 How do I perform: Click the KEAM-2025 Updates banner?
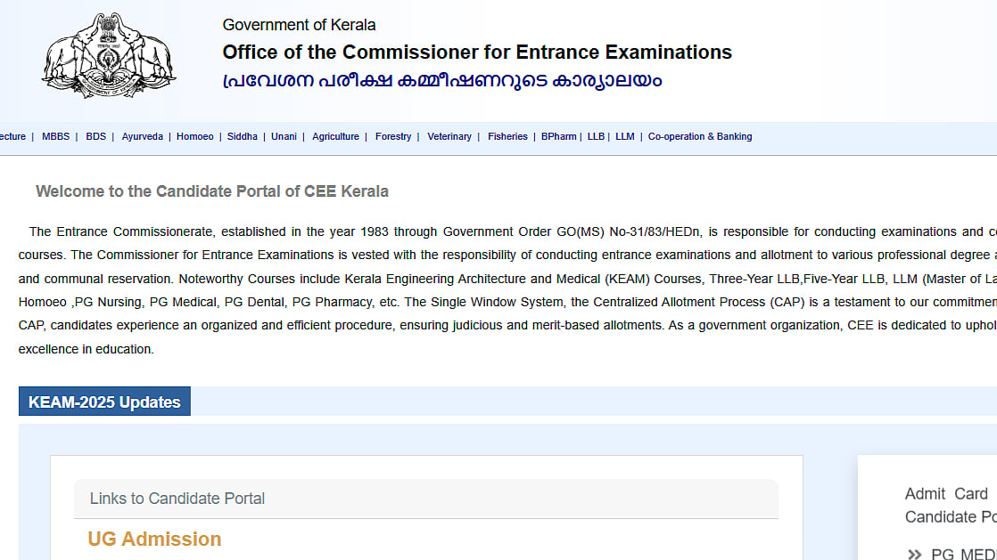[103, 402]
